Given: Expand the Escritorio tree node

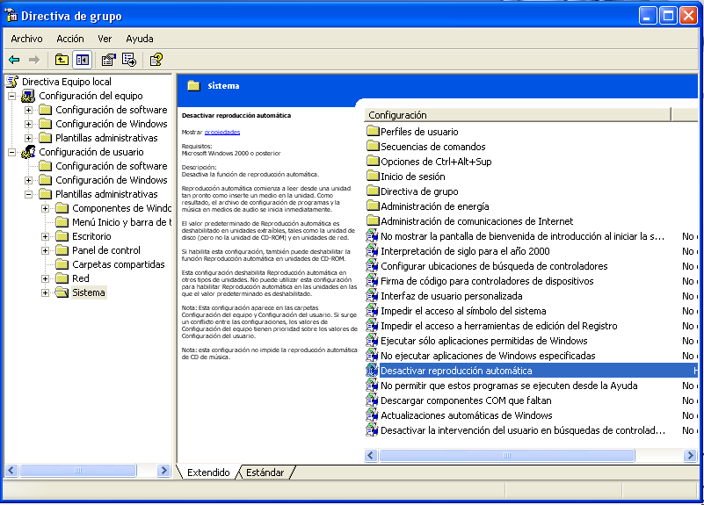Looking at the screenshot, I should tap(46, 236).
